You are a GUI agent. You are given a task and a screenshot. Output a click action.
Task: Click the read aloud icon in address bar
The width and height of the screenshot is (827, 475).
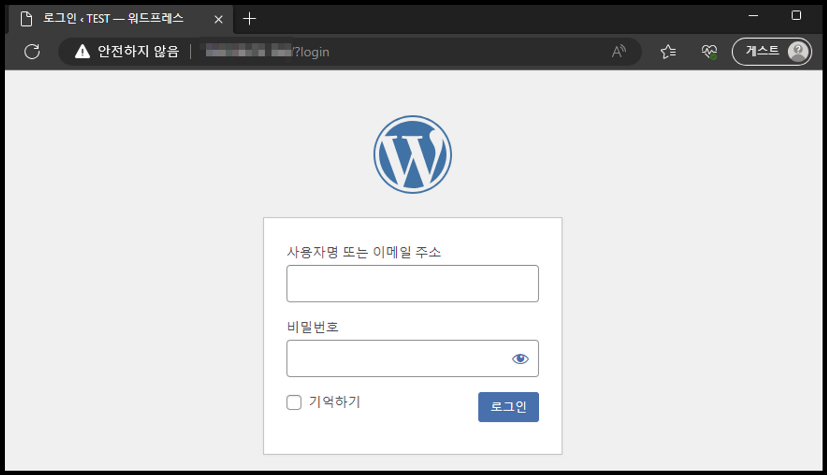tap(619, 52)
